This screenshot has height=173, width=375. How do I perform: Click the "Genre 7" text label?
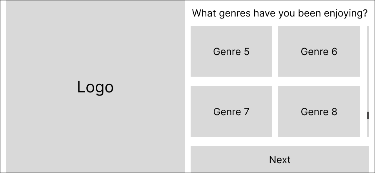click(x=231, y=112)
